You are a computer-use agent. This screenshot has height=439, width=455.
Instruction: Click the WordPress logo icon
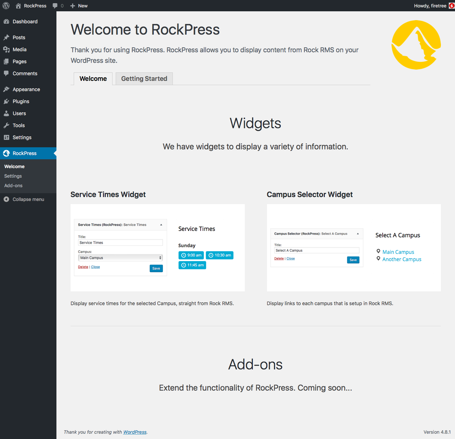point(6,6)
